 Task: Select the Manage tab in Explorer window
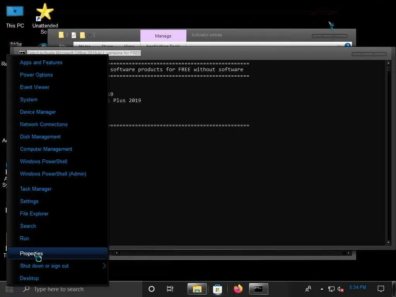point(163,36)
